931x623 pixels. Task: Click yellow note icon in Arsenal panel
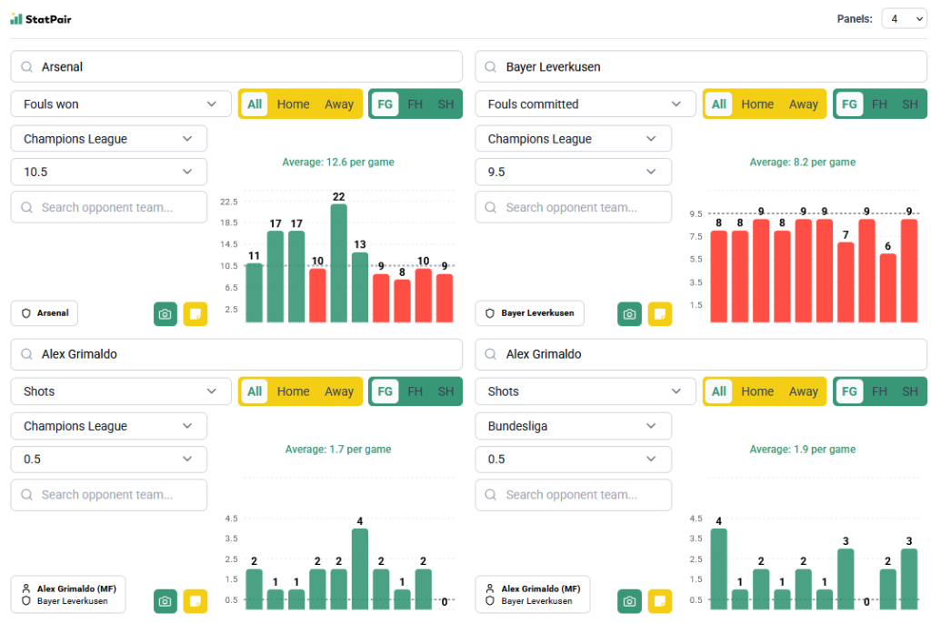pyautogui.click(x=195, y=314)
